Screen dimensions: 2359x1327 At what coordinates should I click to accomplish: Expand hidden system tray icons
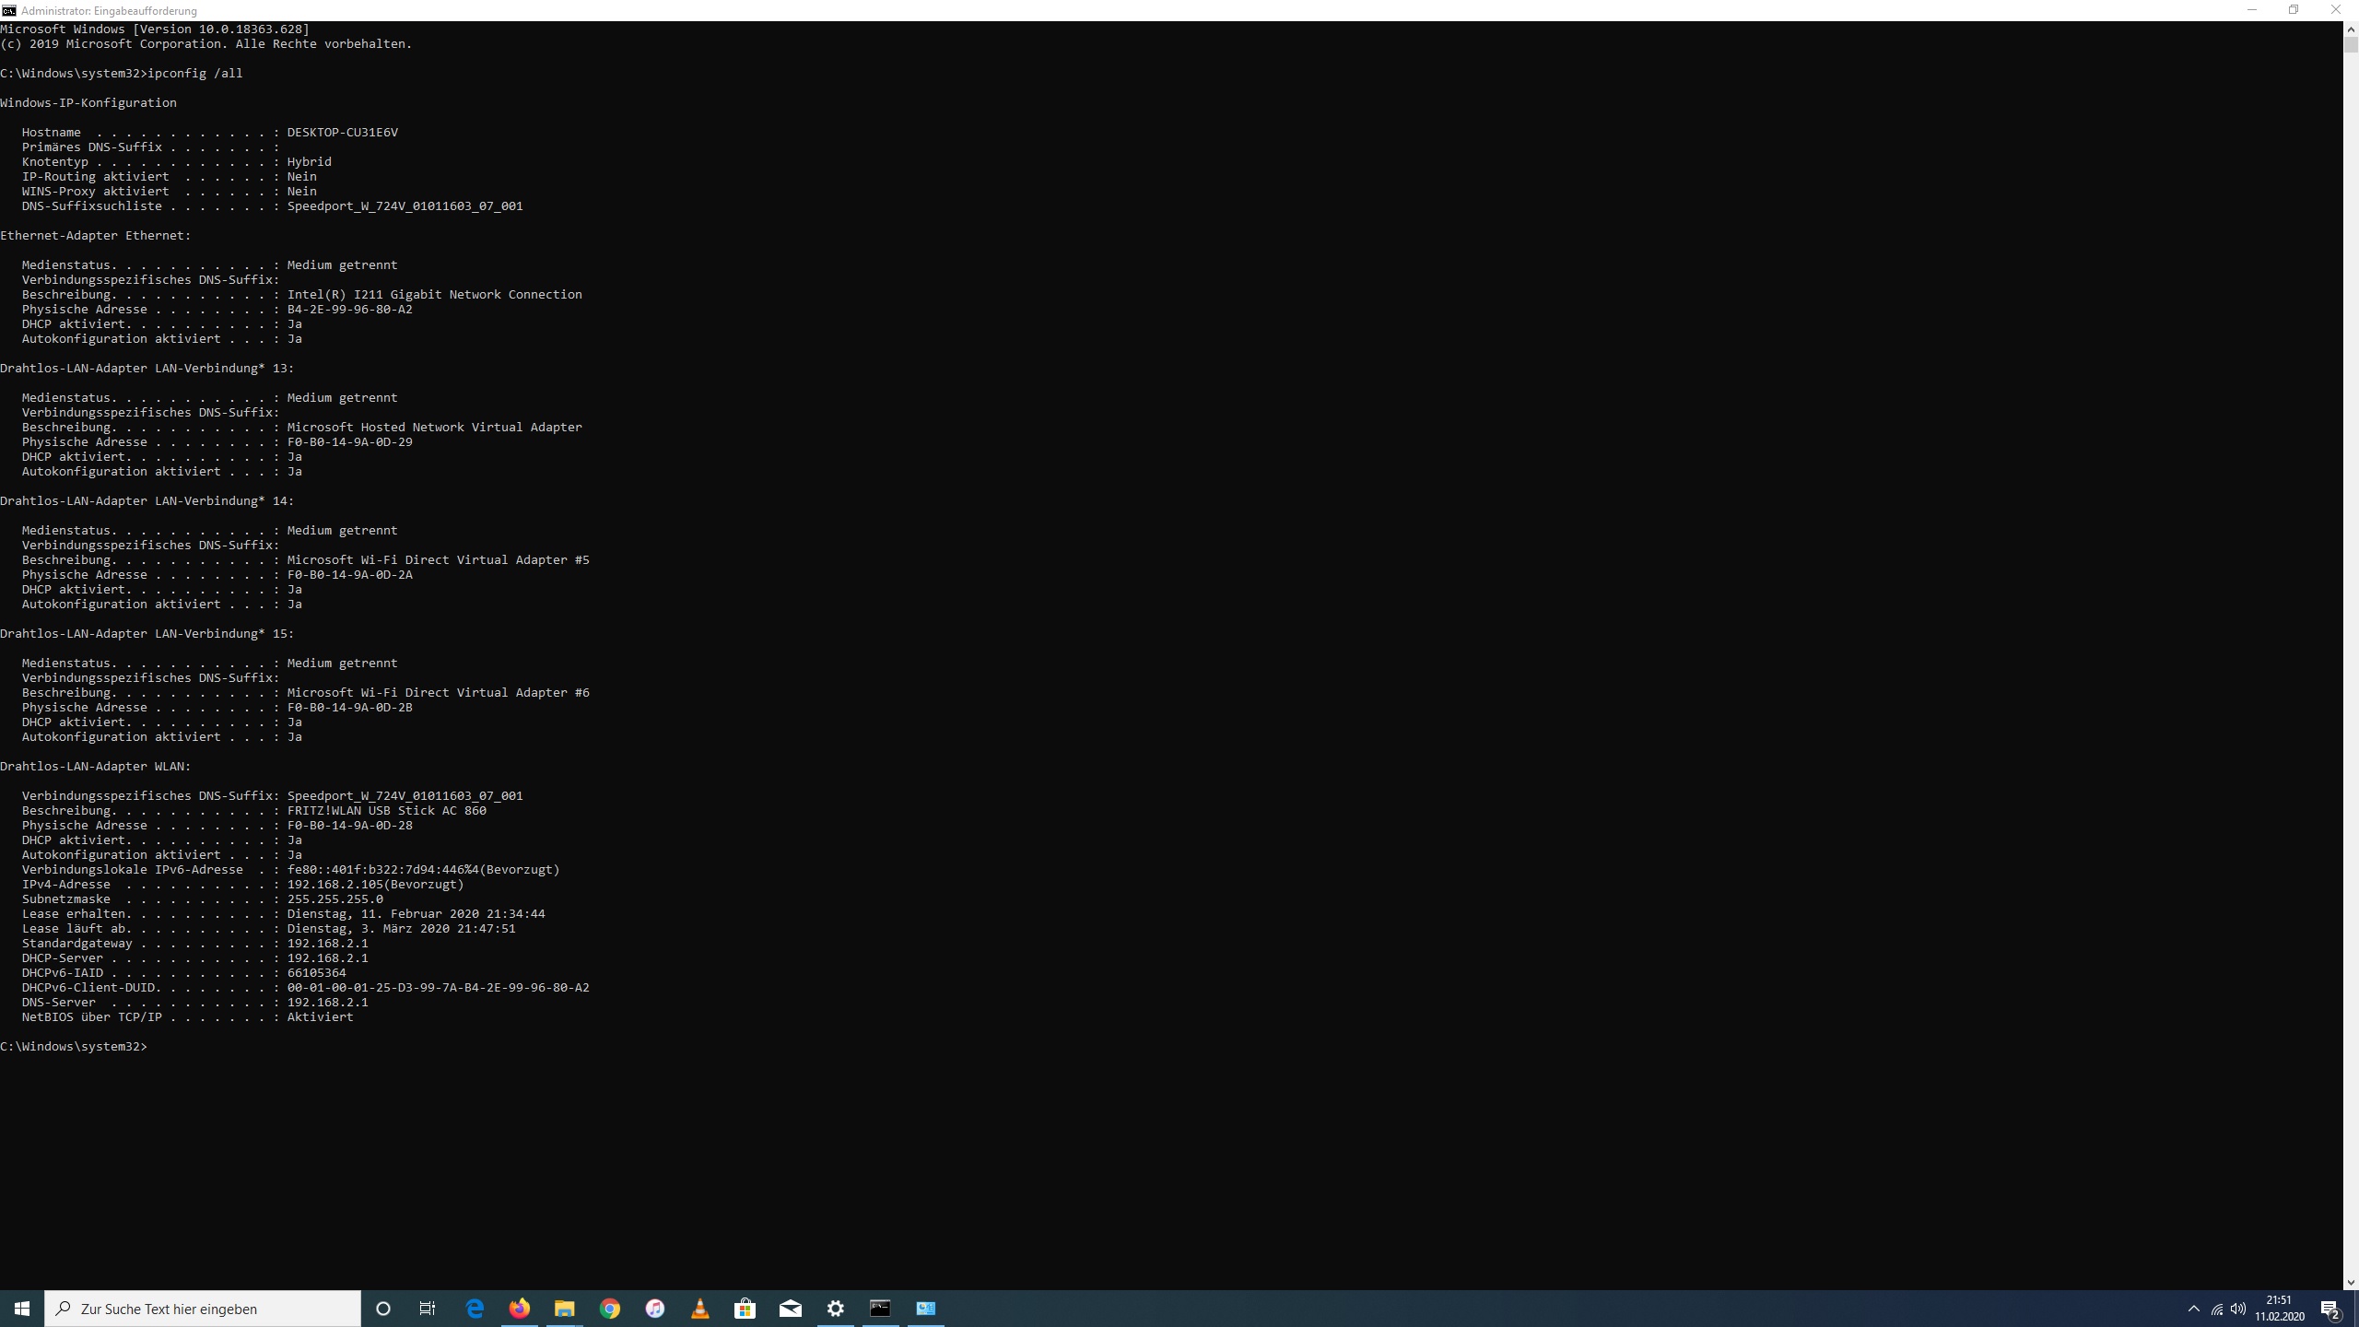tap(2193, 1309)
